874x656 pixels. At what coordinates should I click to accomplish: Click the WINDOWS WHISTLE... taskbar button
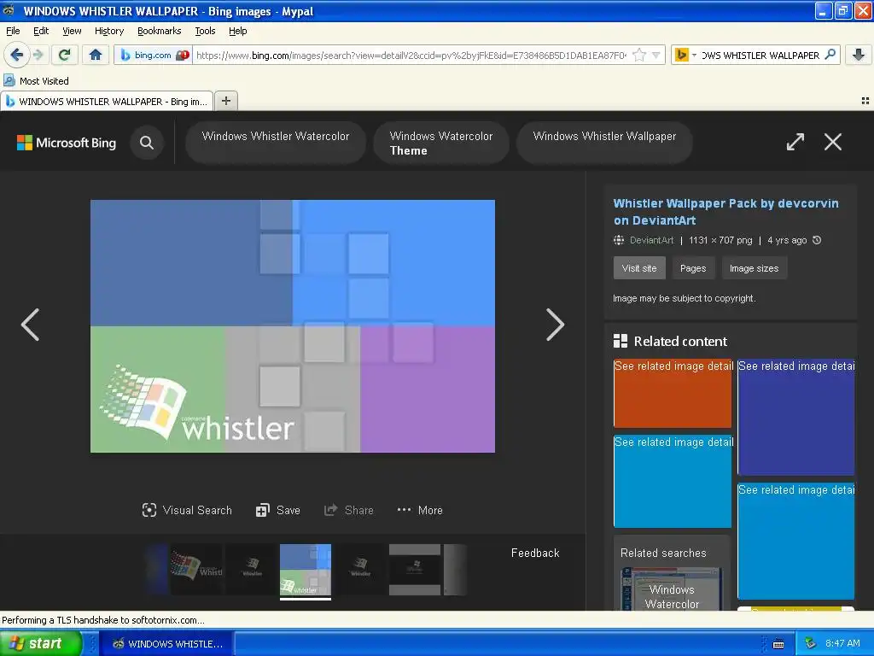(167, 644)
